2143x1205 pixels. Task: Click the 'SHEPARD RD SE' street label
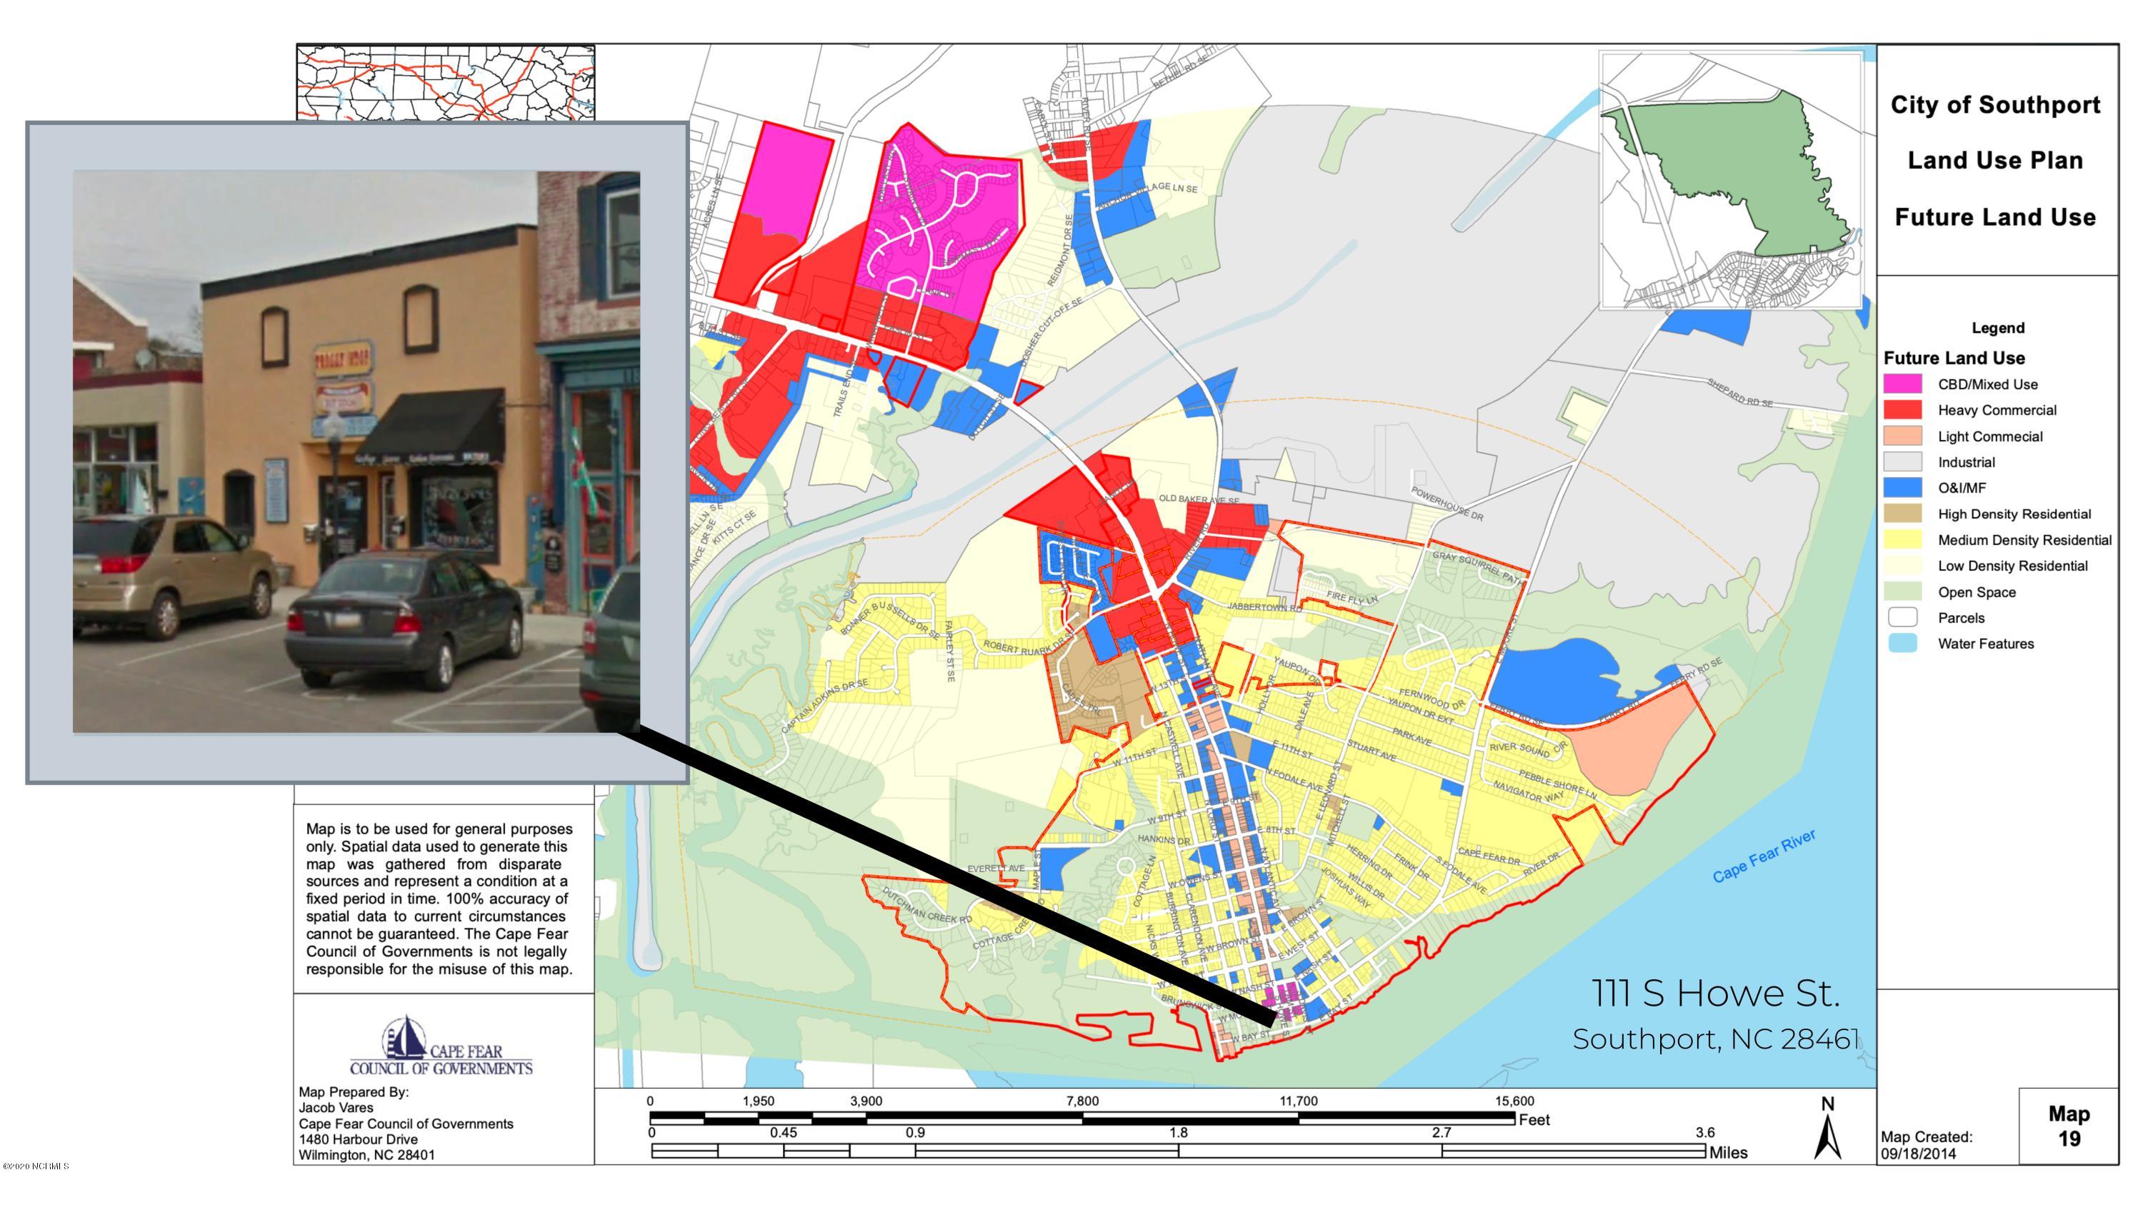[x=1739, y=393]
